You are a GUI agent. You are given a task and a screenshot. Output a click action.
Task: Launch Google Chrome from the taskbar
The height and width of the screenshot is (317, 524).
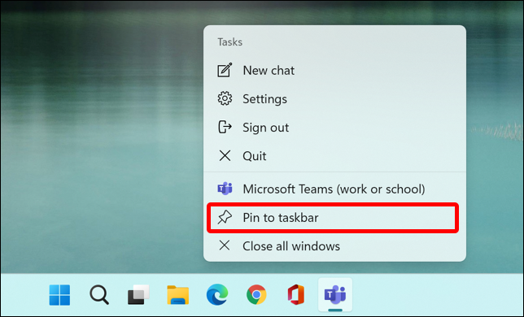tap(256, 295)
